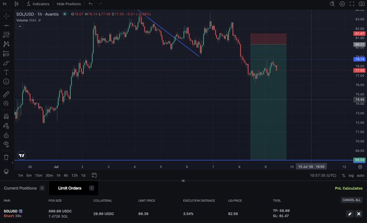Open the Fibonacci retracement tools
Image resolution: width=367 pixels, height=223 pixels.
click(x=6, y=35)
